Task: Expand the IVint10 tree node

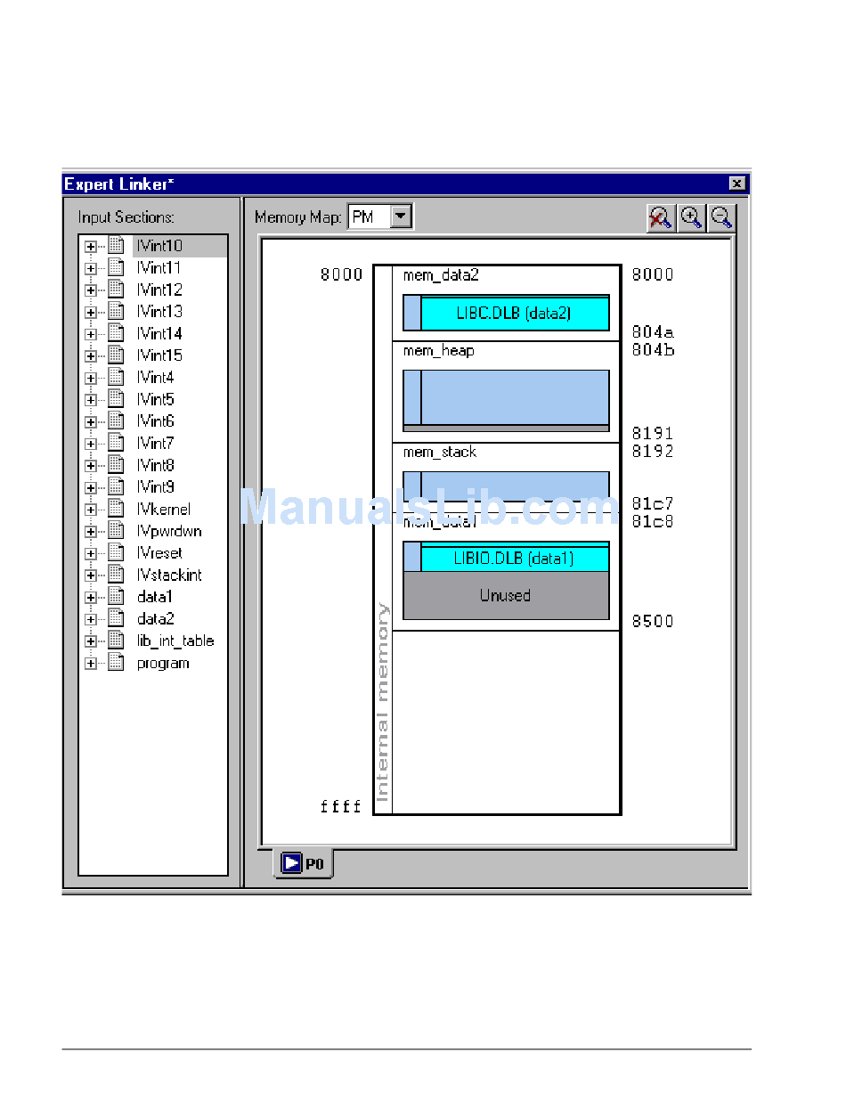Action: coord(90,246)
